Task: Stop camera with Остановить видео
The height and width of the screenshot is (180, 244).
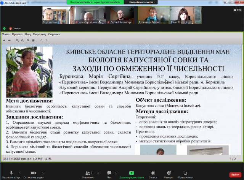Action: coord(34,174)
